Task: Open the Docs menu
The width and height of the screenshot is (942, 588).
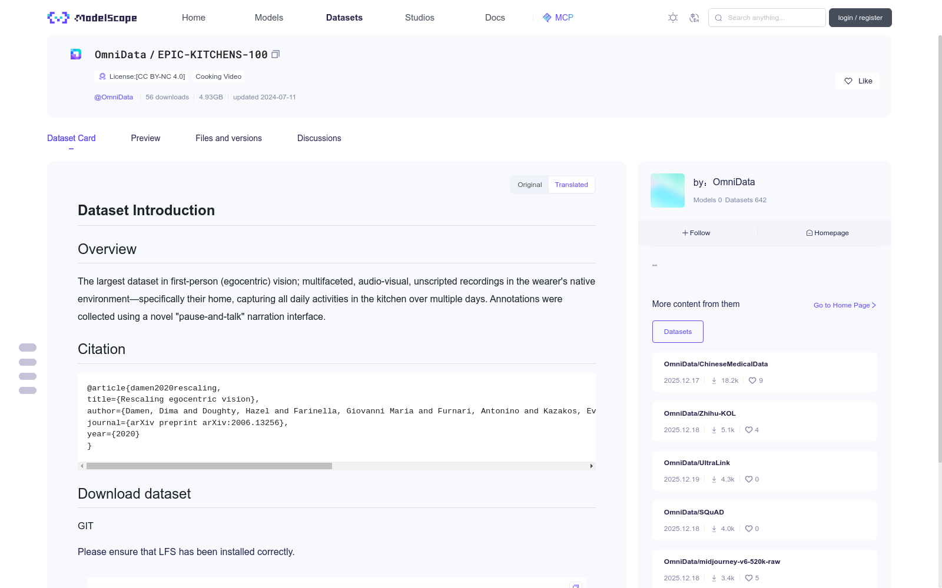Action: coord(495,18)
